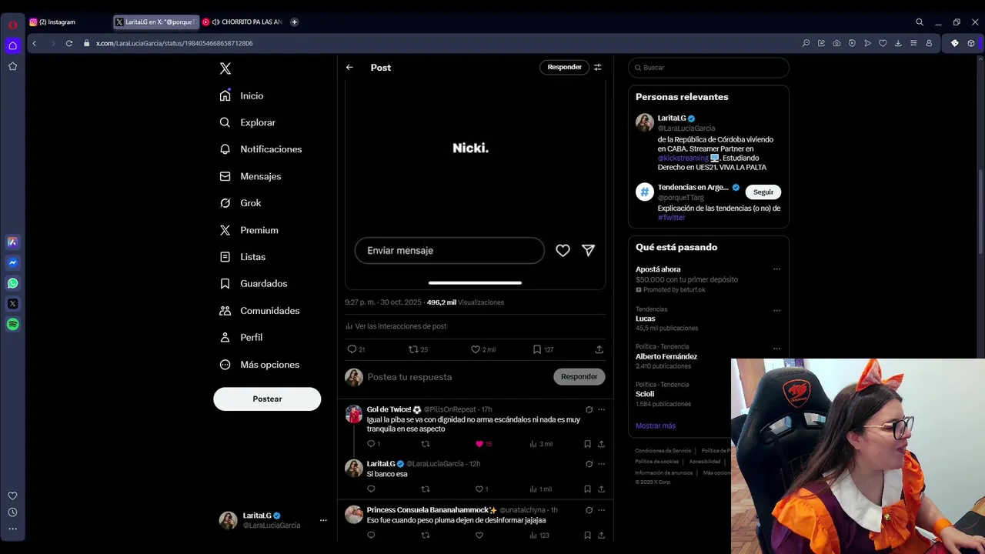985x554 pixels.
Task: Go to Inicio in sidebar
Action: point(242,96)
